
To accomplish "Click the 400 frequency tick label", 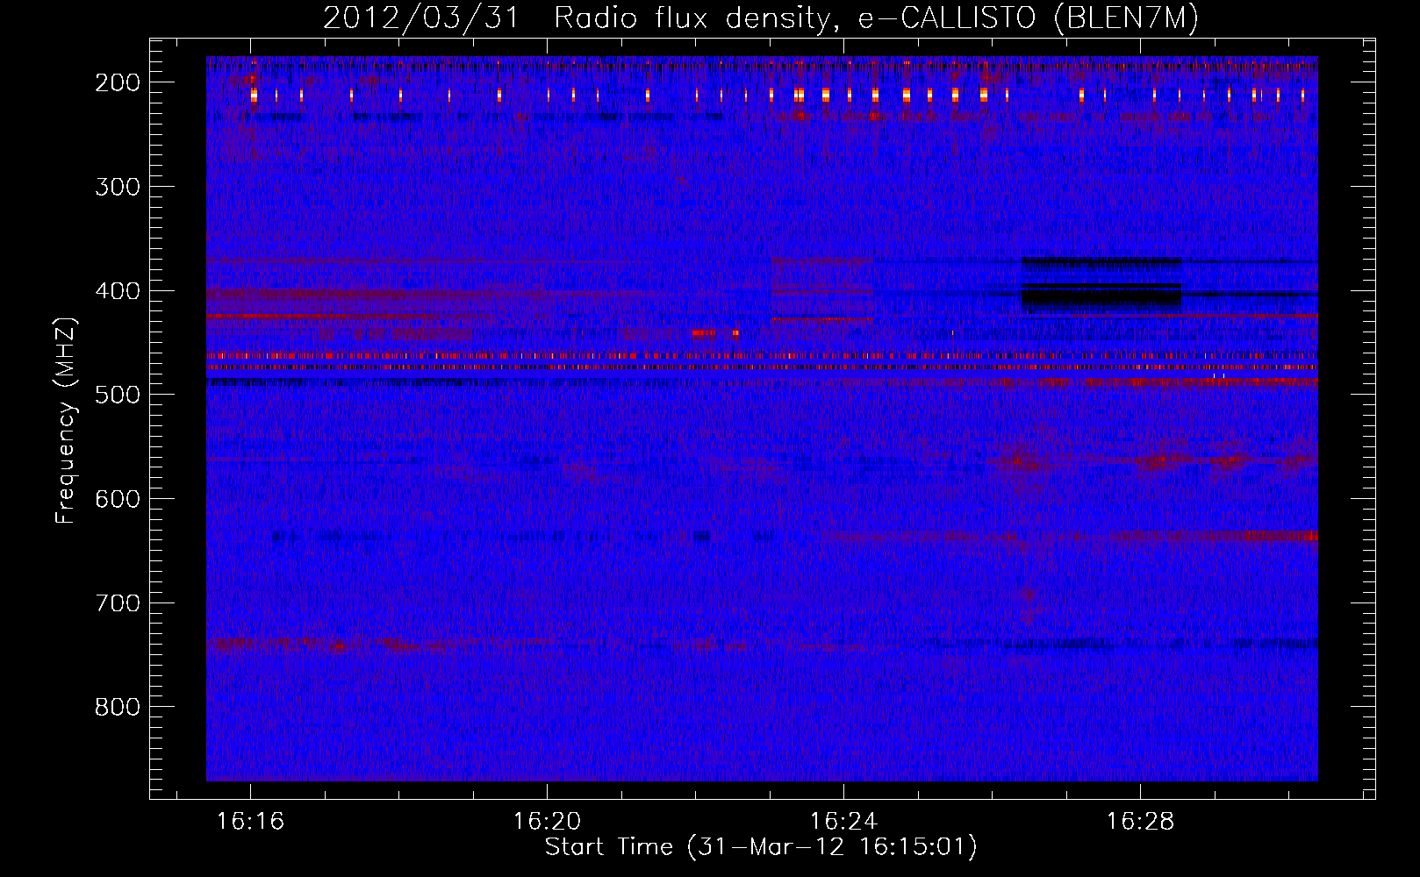I will click(117, 291).
